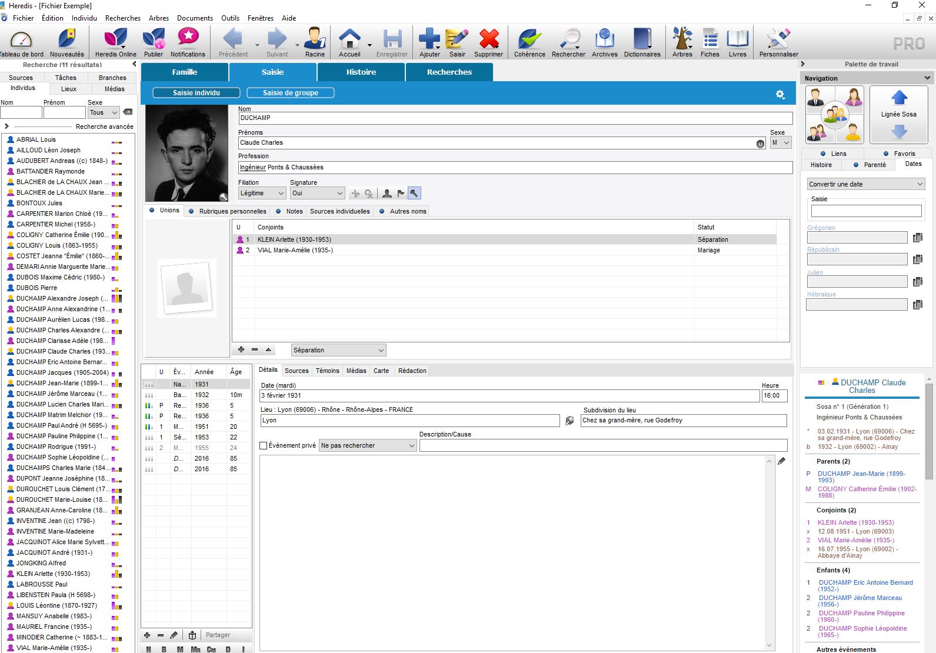The image size is (936, 653).
Task: Switch to the Histoire main tab
Action: 361,72
